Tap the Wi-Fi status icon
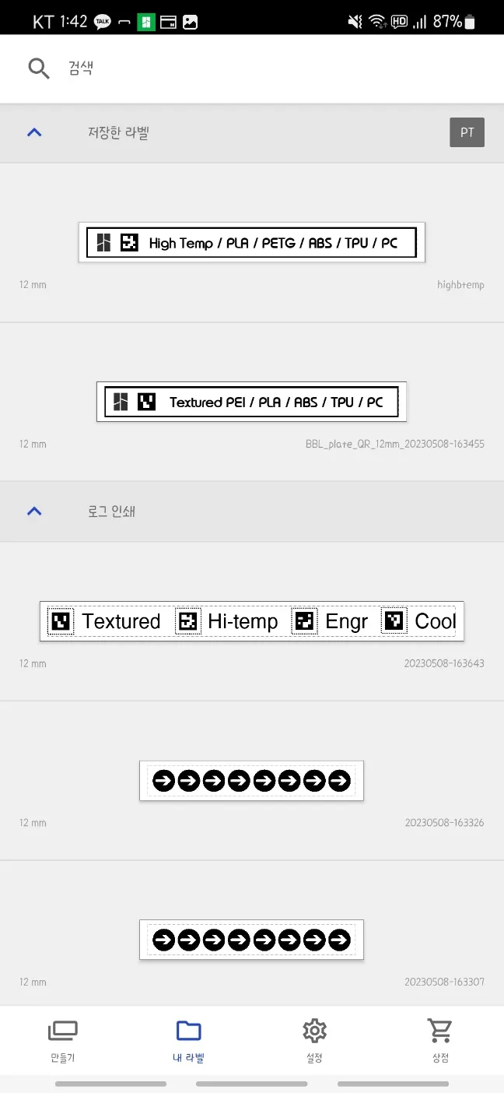504x1093 pixels. 377,22
